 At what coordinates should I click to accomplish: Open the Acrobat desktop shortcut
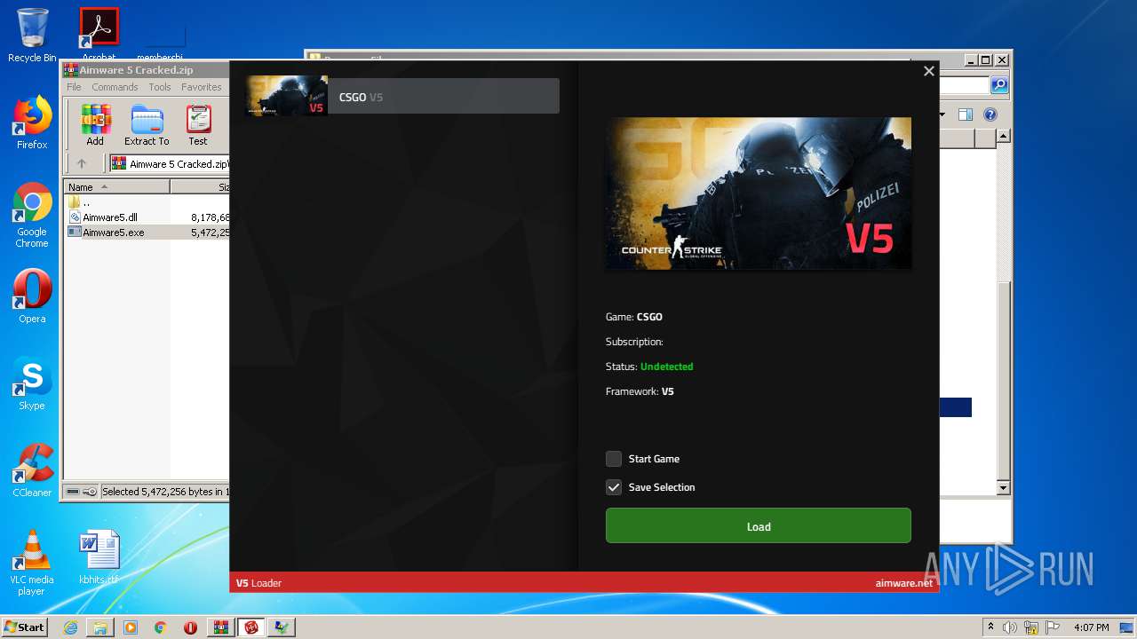pos(99,35)
